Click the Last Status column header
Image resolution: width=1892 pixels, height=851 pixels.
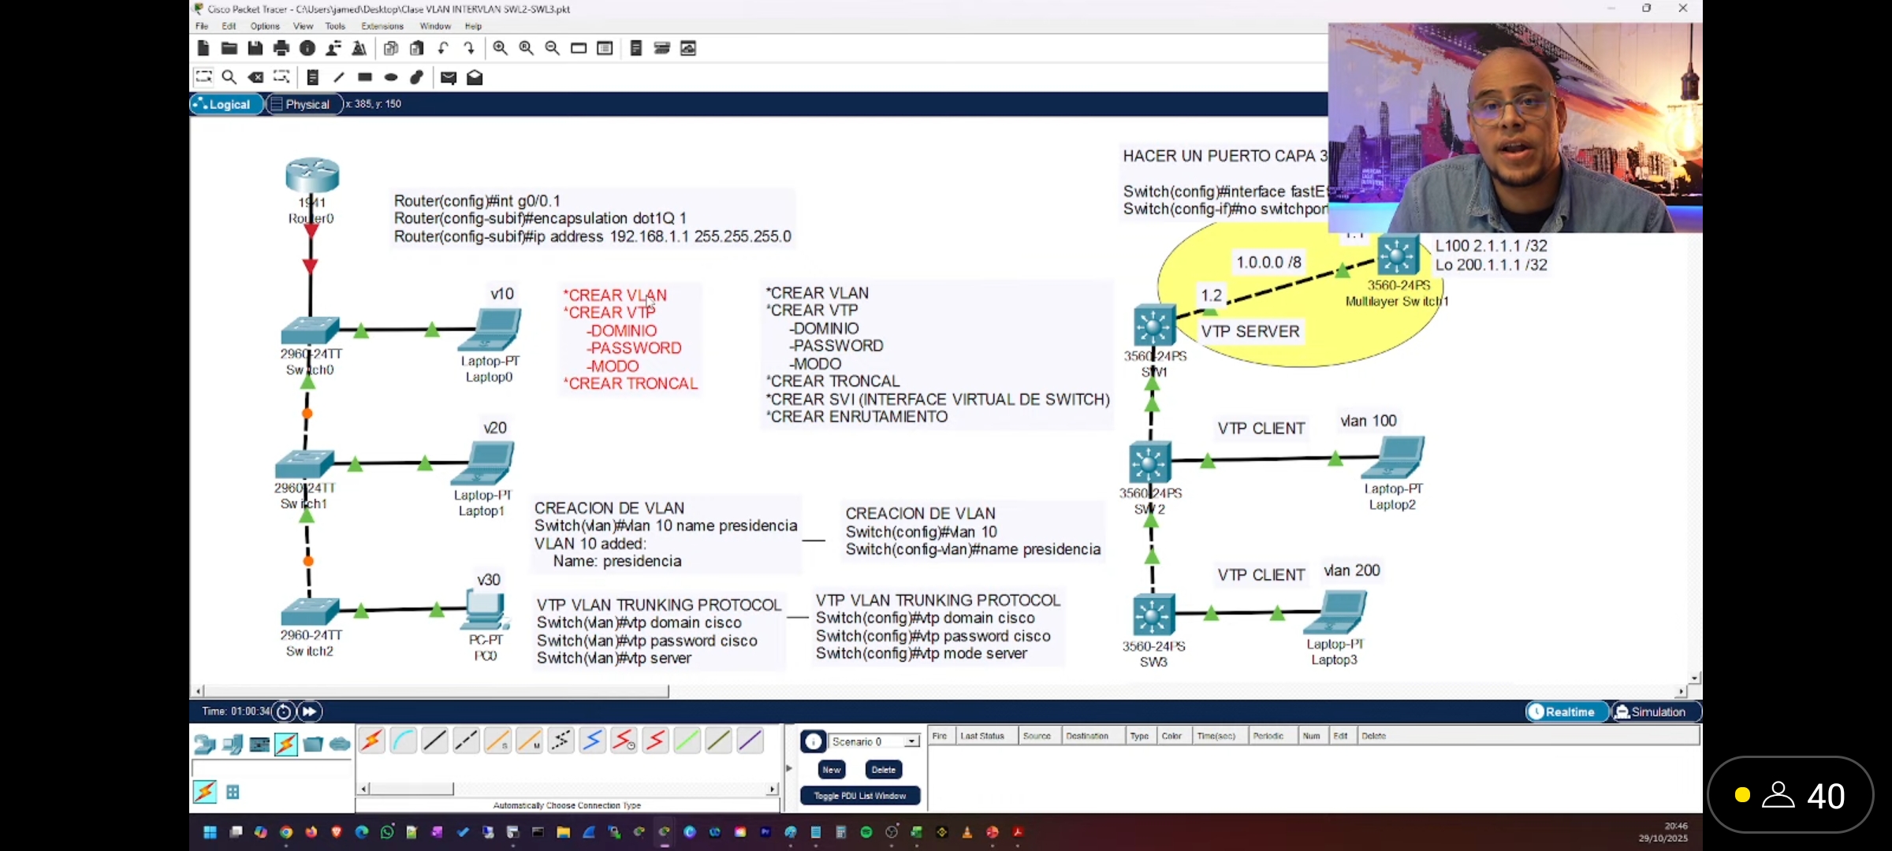982,736
